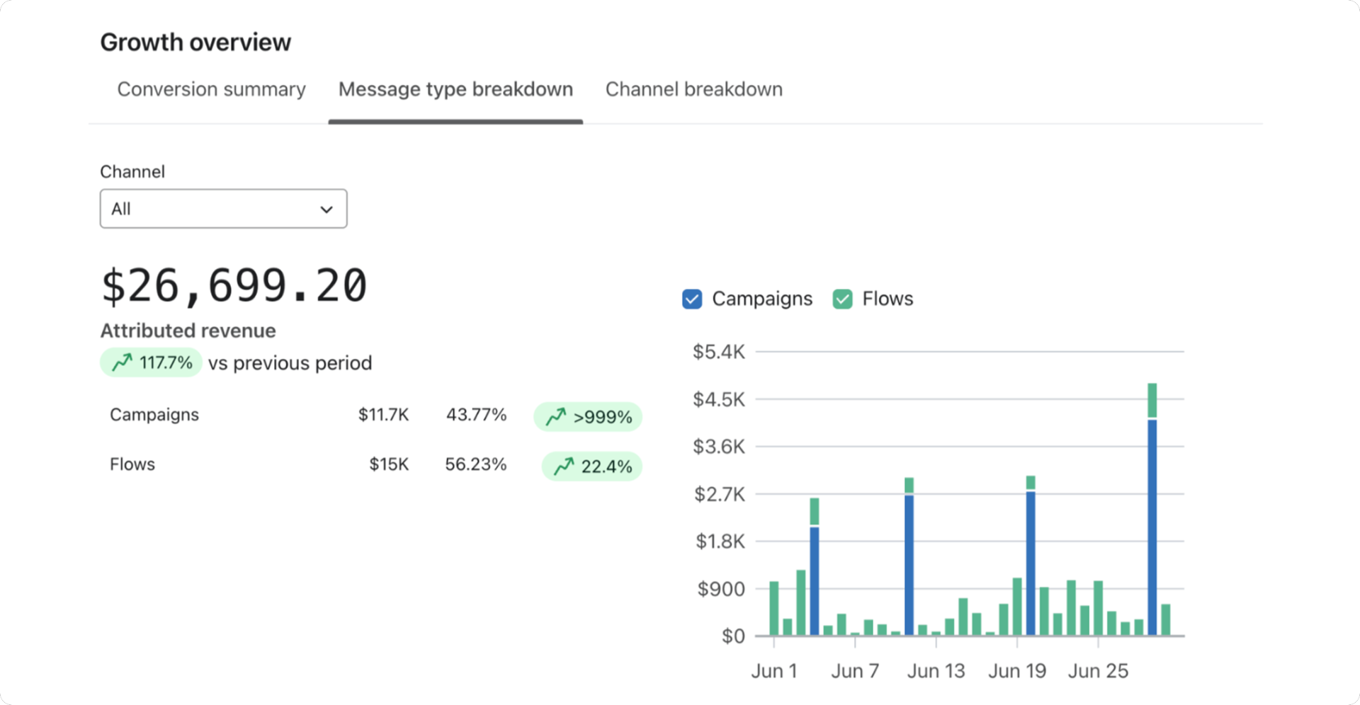The height and width of the screenshot is (705, 1360).
Task: Click the $1.8K y-axis label
Action: [x=720, y=541]
